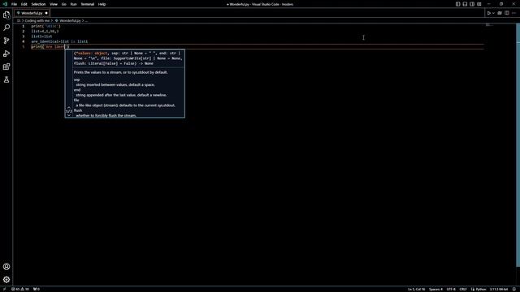Open the Help menu

tap(102, 4)
